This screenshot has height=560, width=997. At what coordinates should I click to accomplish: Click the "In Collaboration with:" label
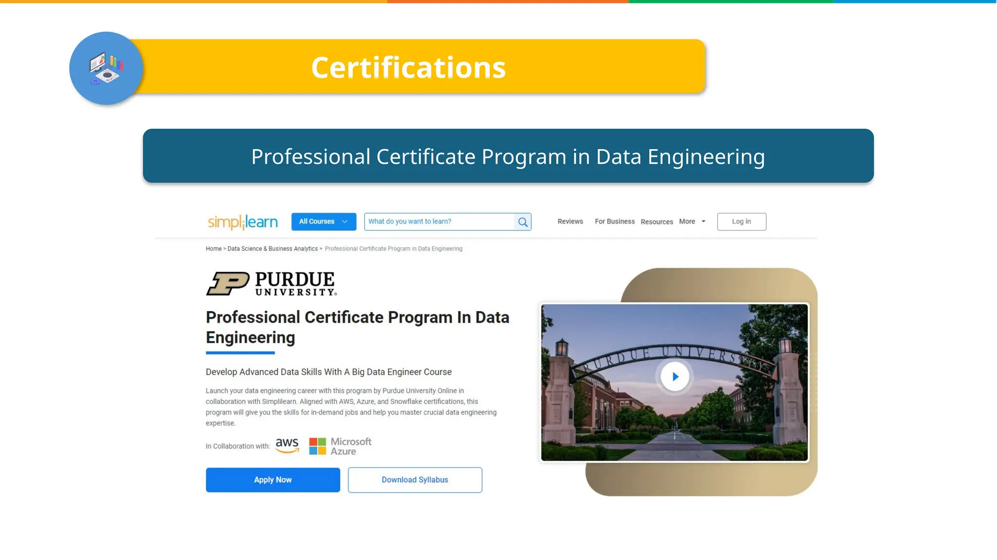[x=238, y=446]
